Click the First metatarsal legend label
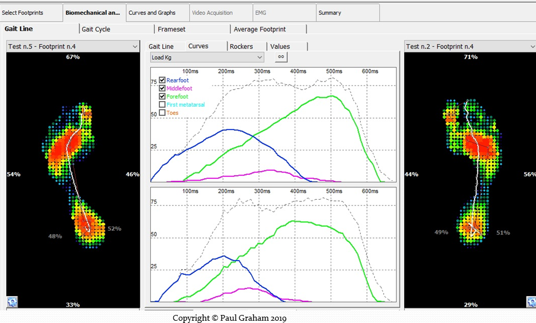The image size is (536, 323). tap(186, 104)
